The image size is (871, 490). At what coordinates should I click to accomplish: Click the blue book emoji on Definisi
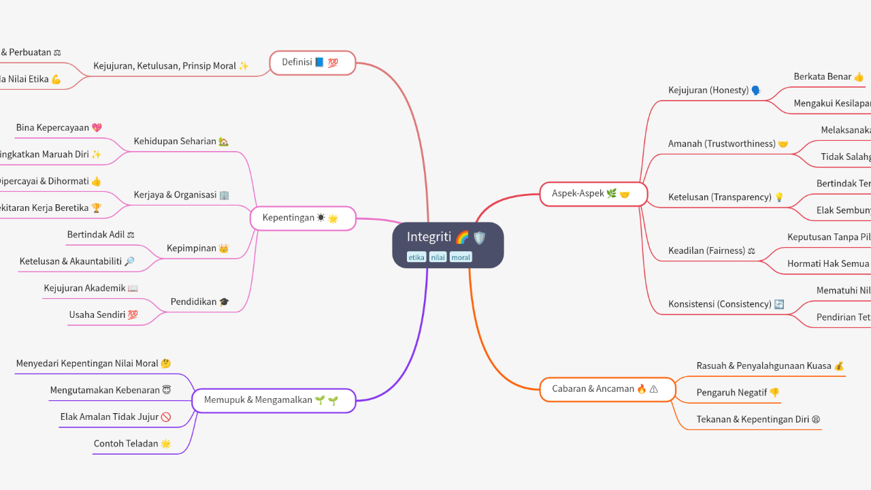pyautogui.click(x=320, y=63)
